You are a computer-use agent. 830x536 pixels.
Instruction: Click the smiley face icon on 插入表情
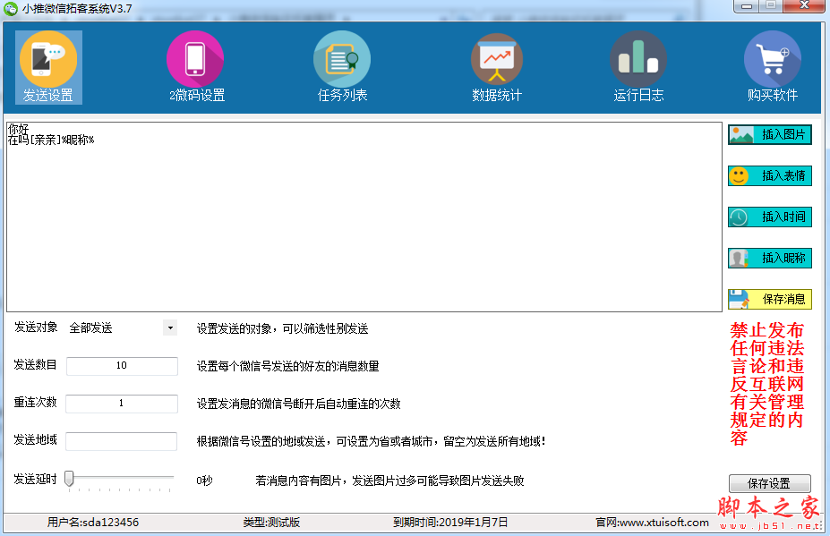[739, 175]
